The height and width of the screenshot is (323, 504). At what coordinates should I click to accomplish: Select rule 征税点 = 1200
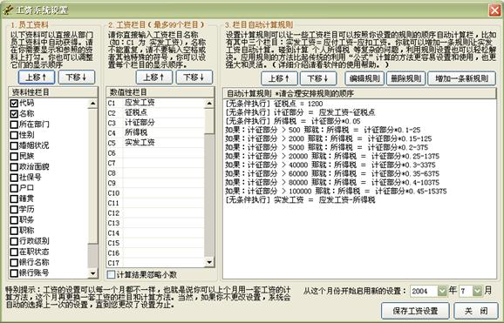click(x=274, y=104)
